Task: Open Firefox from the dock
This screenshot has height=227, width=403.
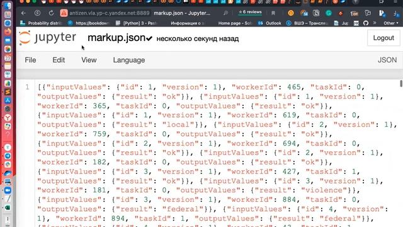Action: tap(8, 32)
